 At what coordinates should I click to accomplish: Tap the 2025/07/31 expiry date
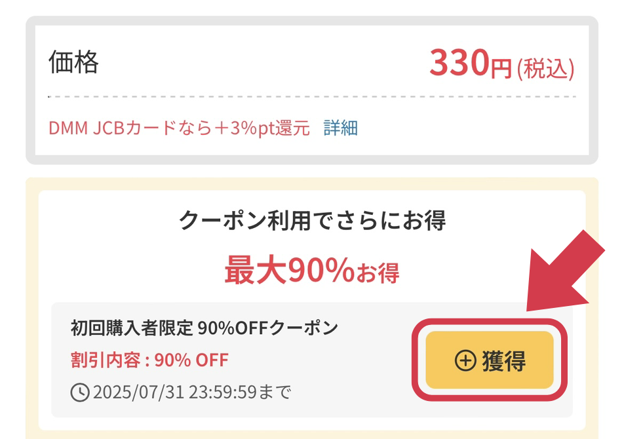pyautogui.click(x=139, y=392)
